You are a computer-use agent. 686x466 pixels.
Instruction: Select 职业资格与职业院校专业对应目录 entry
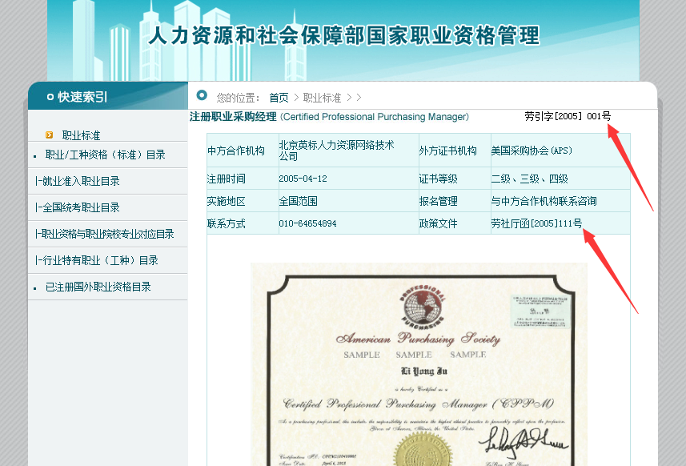104,234
